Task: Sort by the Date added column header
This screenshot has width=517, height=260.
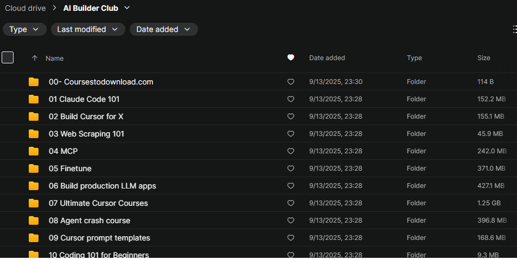Action: pos(327,58)
